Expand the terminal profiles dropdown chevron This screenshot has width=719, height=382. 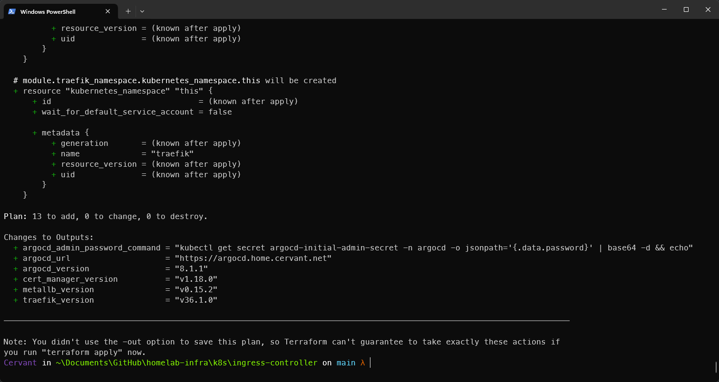click(x=142, y=11)
